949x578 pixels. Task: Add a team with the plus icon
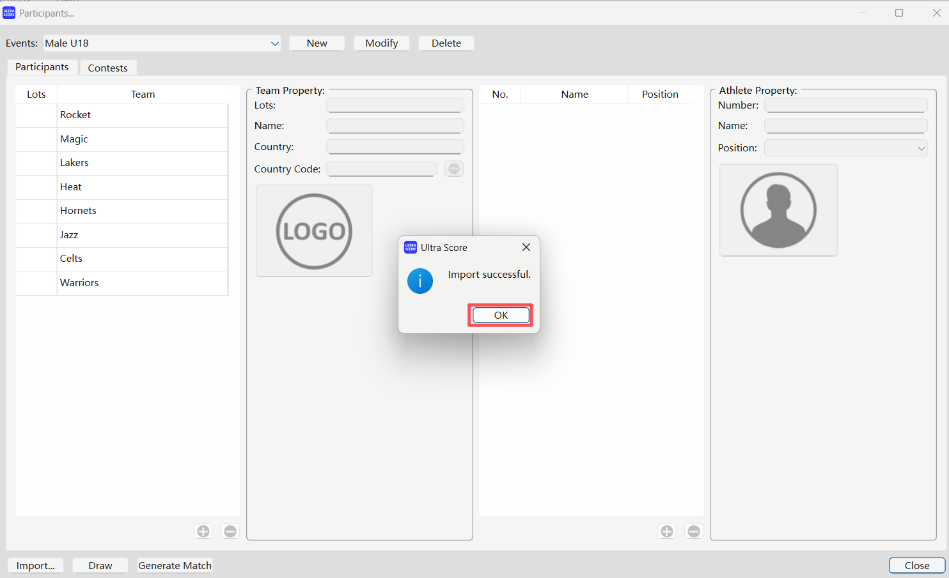pos(203,531)
